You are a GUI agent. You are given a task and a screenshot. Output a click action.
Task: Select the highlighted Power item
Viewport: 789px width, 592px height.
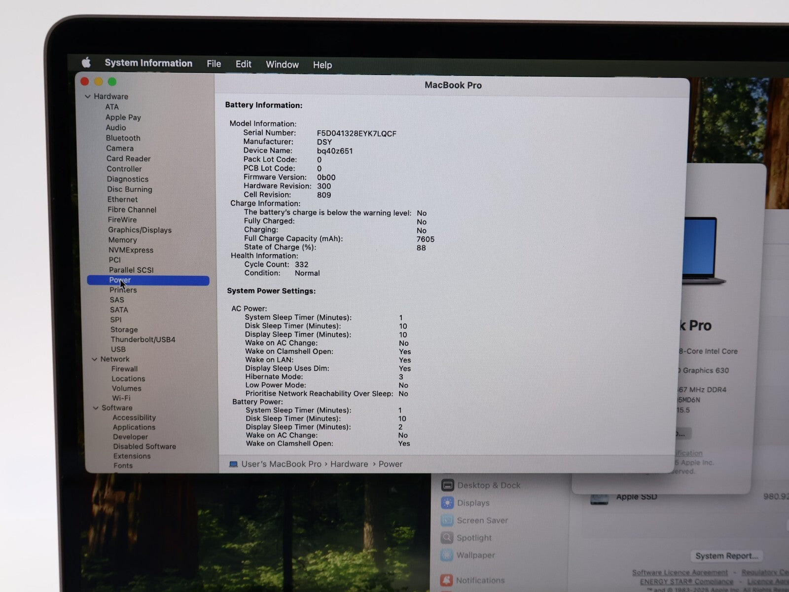[148, 280]
